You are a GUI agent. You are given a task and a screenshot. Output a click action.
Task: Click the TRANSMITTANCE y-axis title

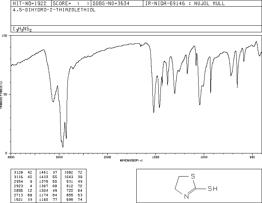(1, 95)
